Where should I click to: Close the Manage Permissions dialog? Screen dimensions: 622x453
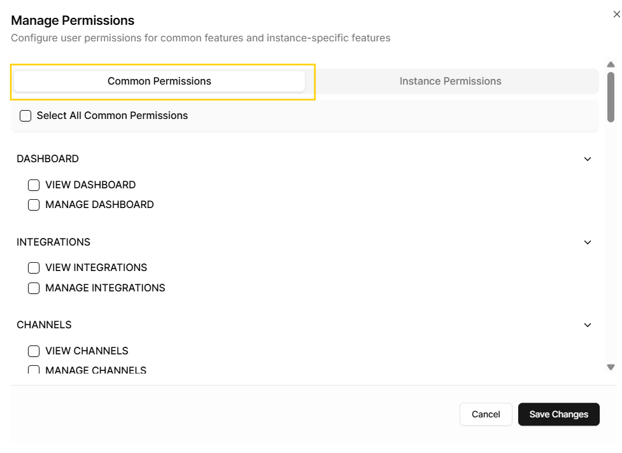click(x=616, y=14)
